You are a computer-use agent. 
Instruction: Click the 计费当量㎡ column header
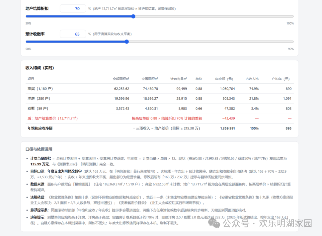pos(179,79)
